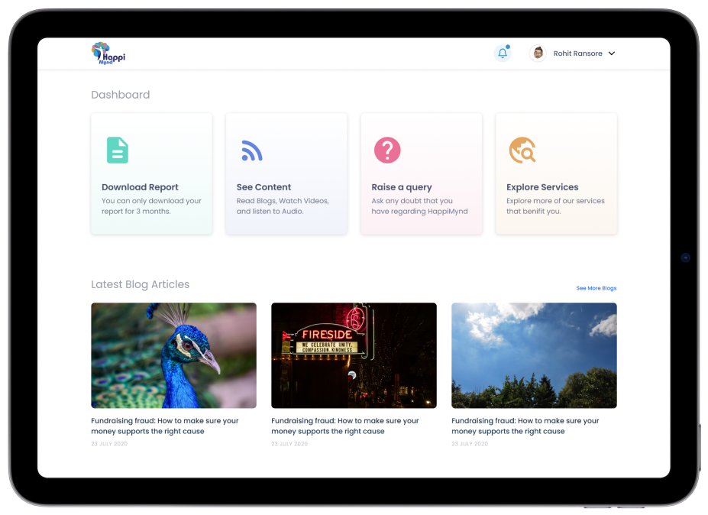Open the See Content card title
Screen dimensions: 708x515
[263, 187]
